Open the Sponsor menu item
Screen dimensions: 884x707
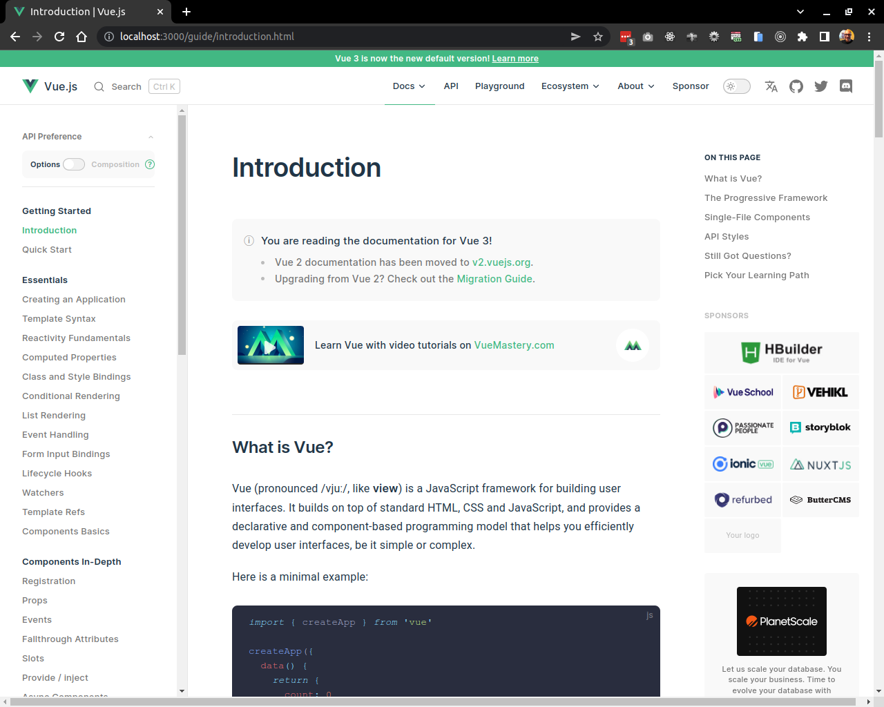(691, 86)
